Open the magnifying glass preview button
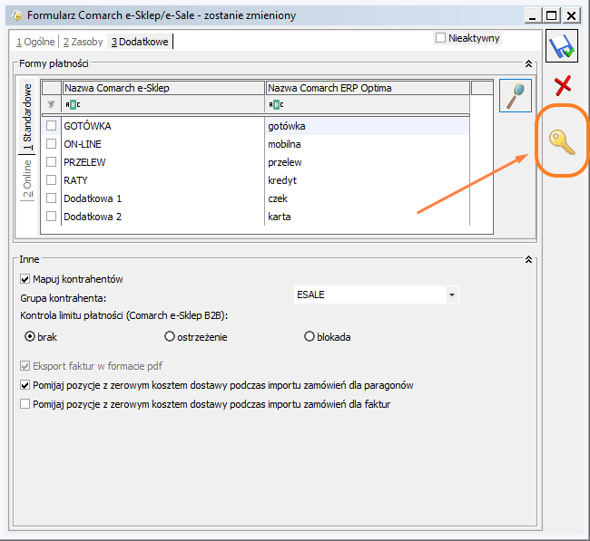The height and width of the screenshot is (541, 590). coord(516,95)
